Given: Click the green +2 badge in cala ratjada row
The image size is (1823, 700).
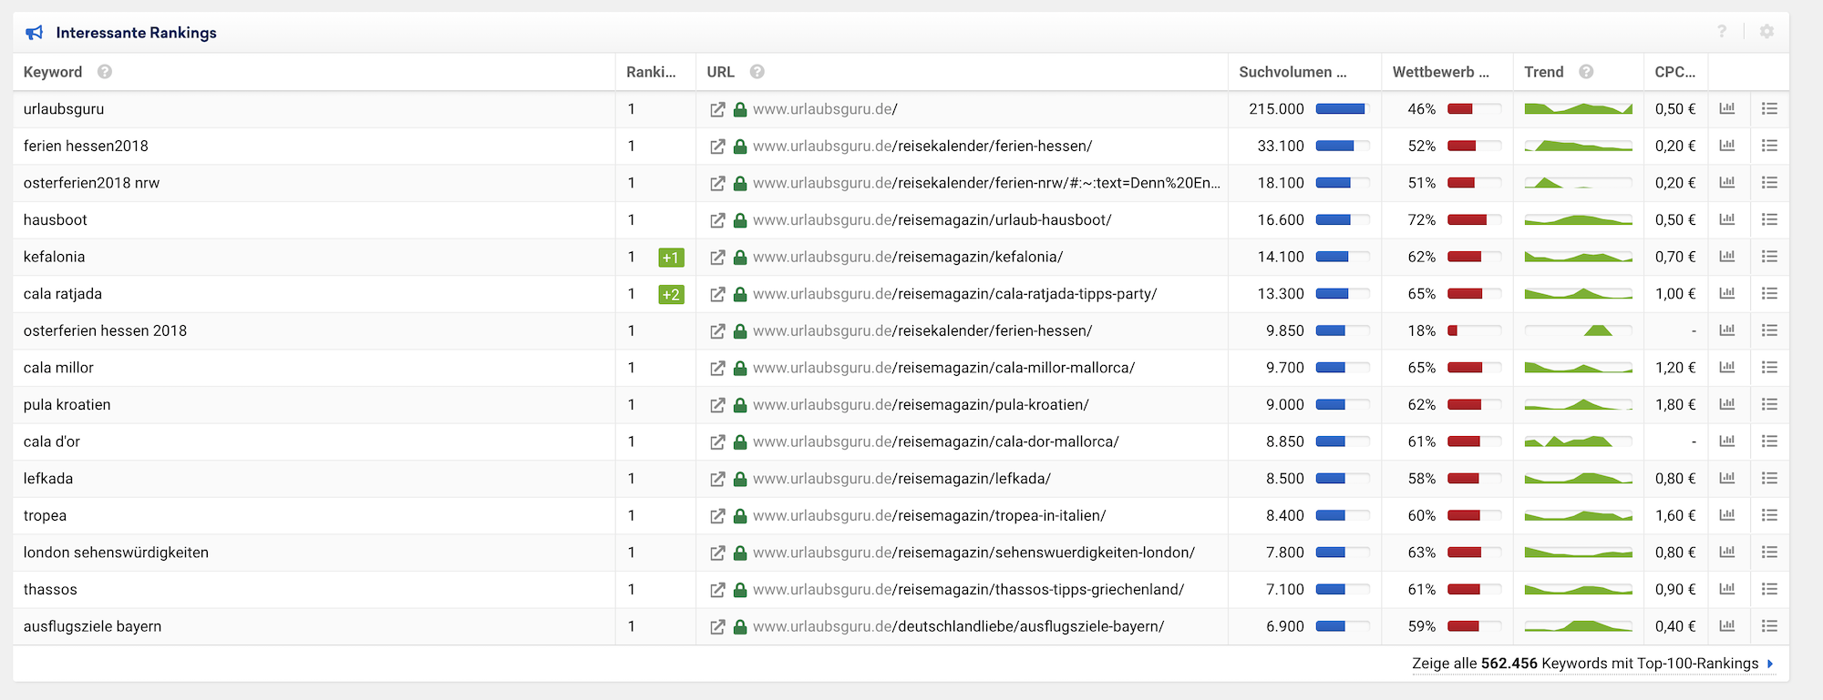Looking at the screenshot, I should pos(671,295).
